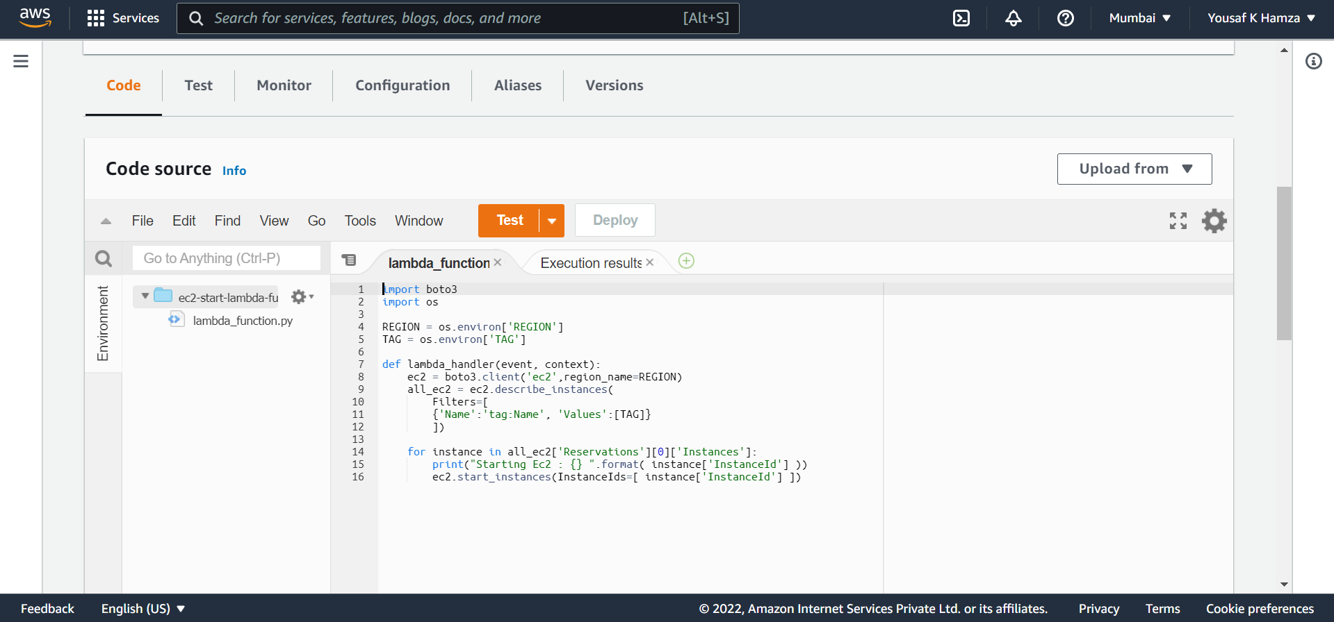1334x622 pixels.
Task: Select the Execution results tab
Action: pos(591,263)
